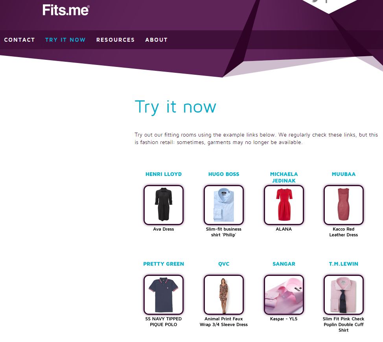The height and width of the screenshot is (342, 383).
Task: Open the Hugo Boss blue shirt thumbnail
Action: (x=224, y=205)
